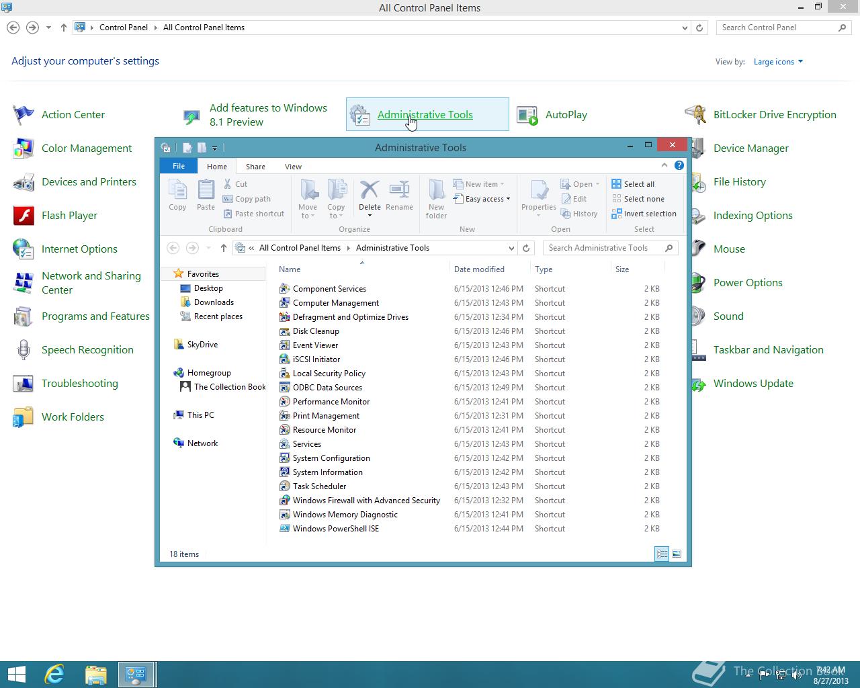Screen dimensions: 860x688
Task: Click the Delete icon in Organize group
Action: tap(370, 191)
